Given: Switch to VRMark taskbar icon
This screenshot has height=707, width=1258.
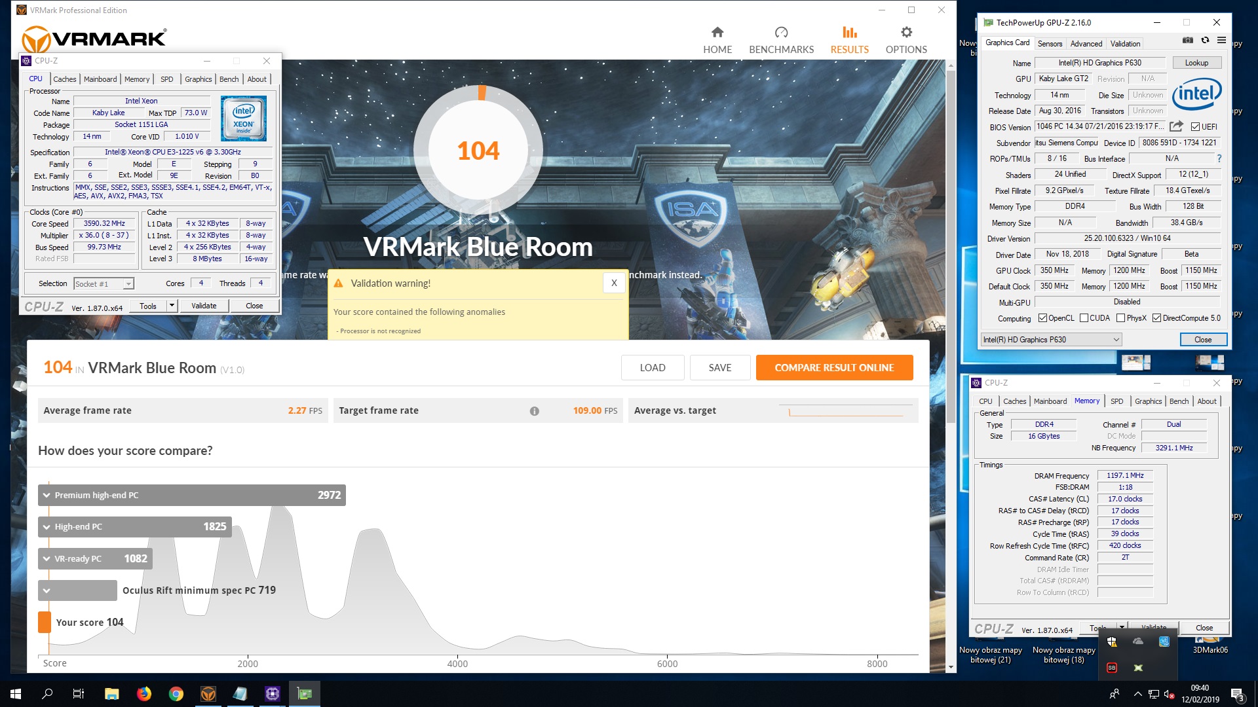Looking at the screenshot, I should 208,694.
